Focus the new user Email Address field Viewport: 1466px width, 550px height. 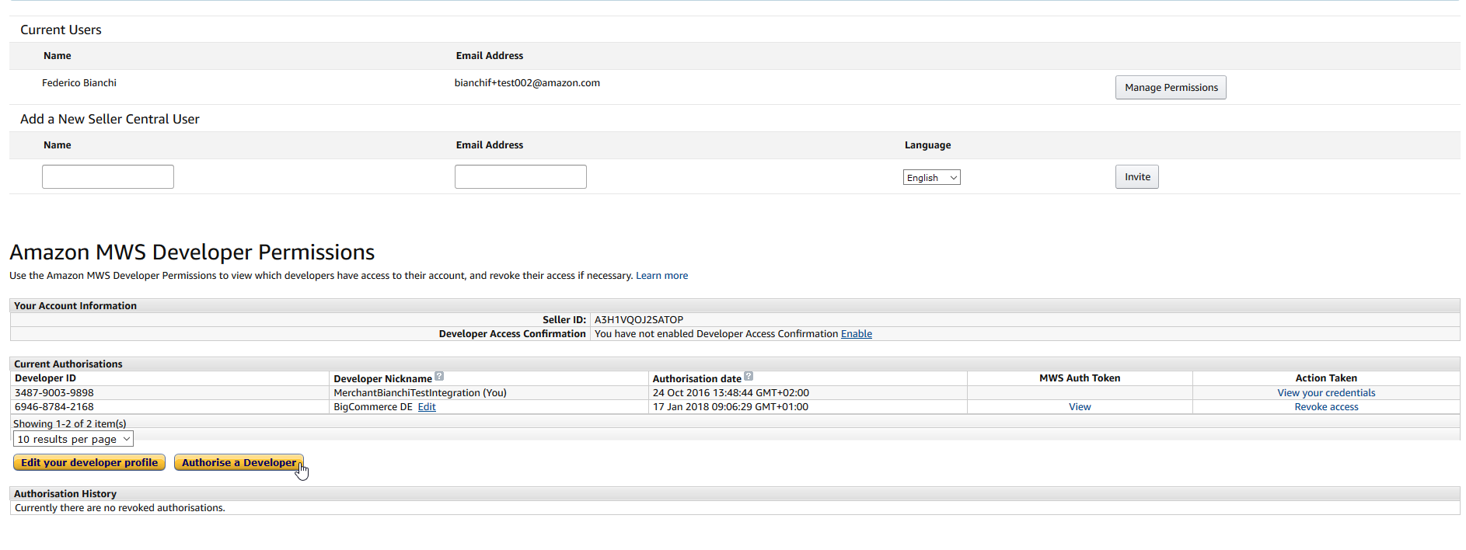click(x=521, y=177)
